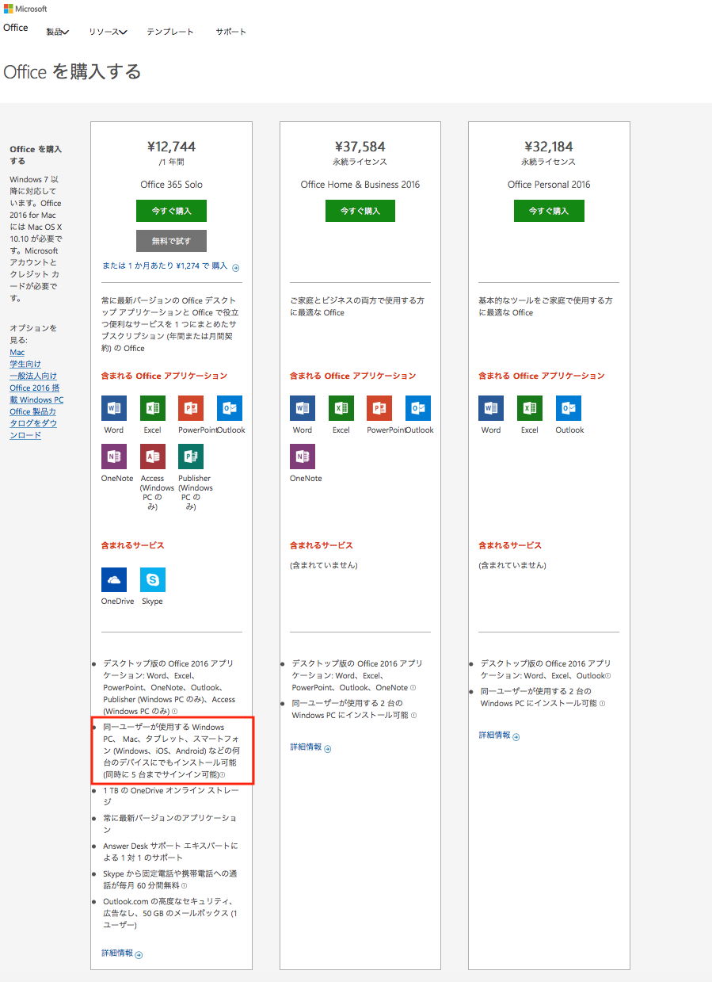Click the Office を購入する page heading
712x982 pixels.
coord(72,72)
